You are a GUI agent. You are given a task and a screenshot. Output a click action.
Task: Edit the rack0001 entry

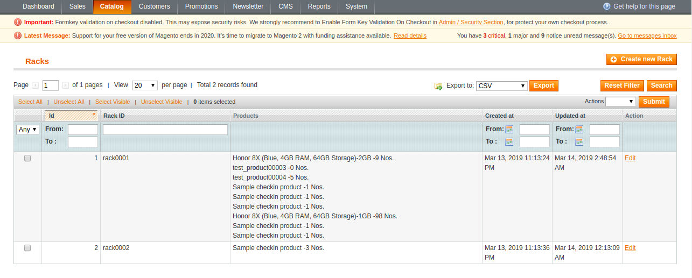630,158
